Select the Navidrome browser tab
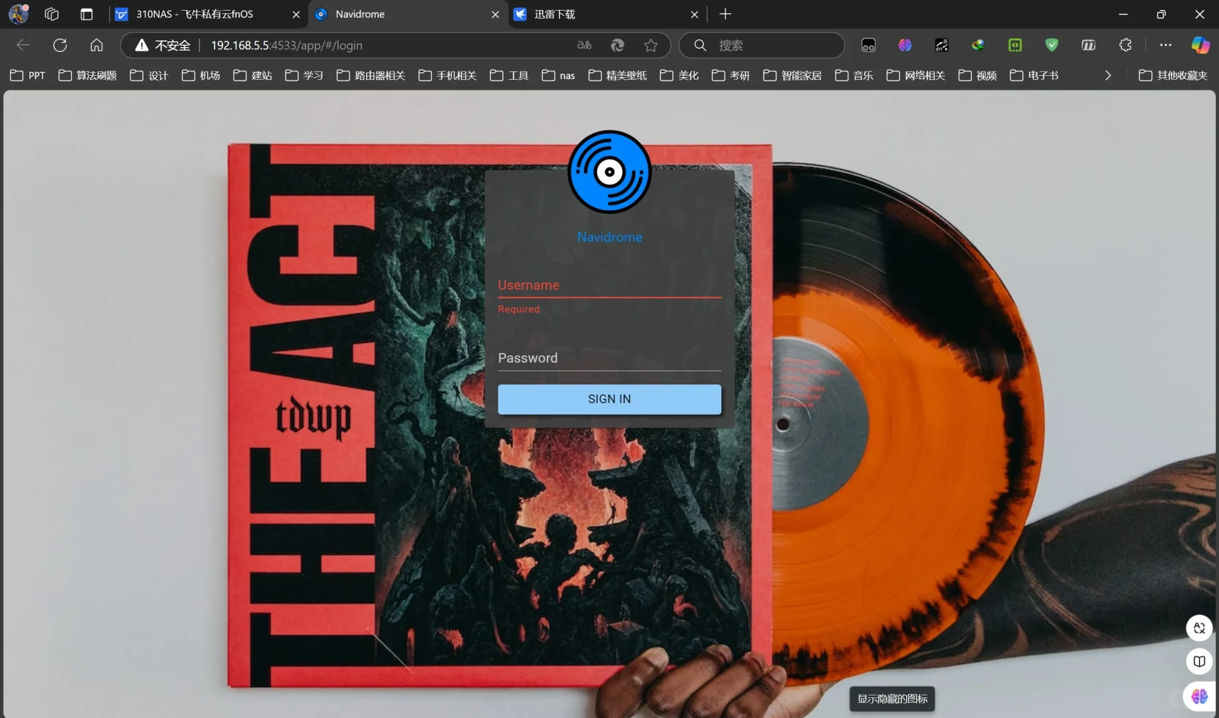This screenshot has width=1219, height=718. pyautogui.click(x=407, y=14)
